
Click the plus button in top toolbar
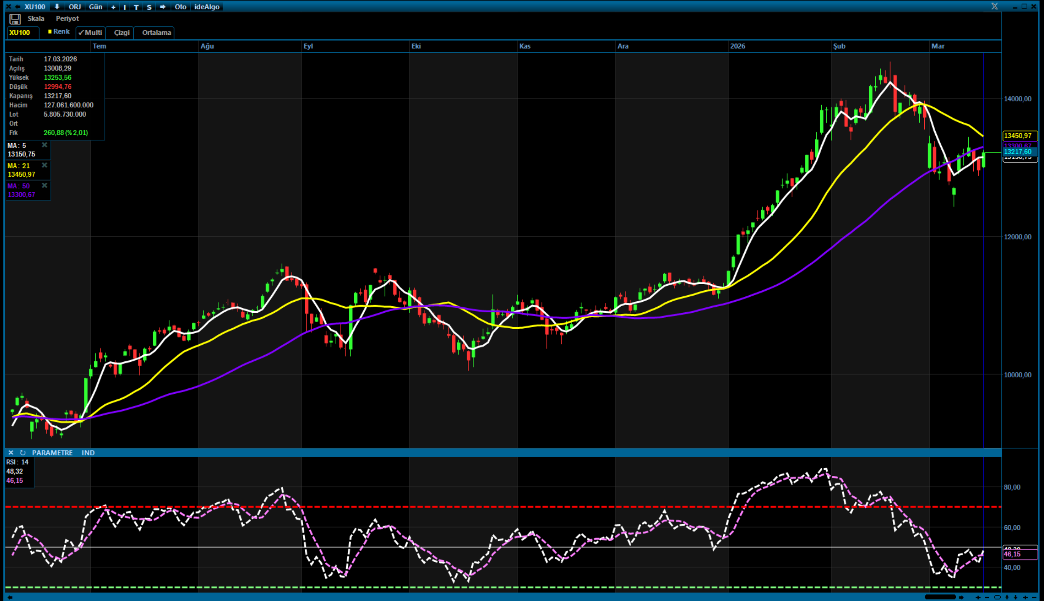(x=113, y=7)
